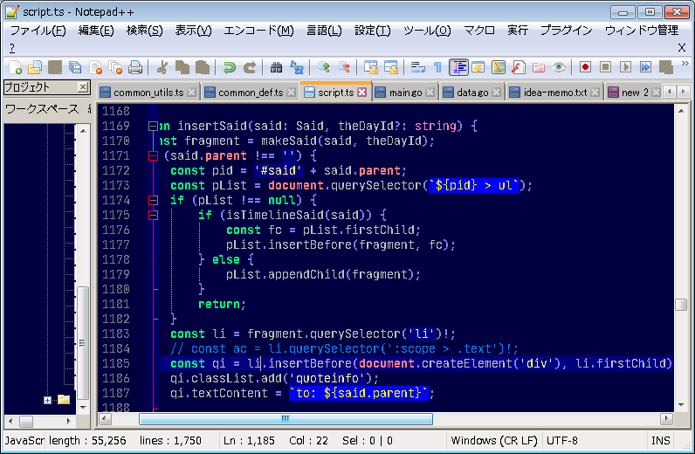Click the editor horizontal scrollbar thumb
This screenshot has height=454, width=695.
pos(286,419)
